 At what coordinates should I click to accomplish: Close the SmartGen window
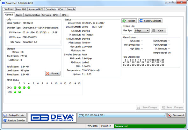pos(182,2)
